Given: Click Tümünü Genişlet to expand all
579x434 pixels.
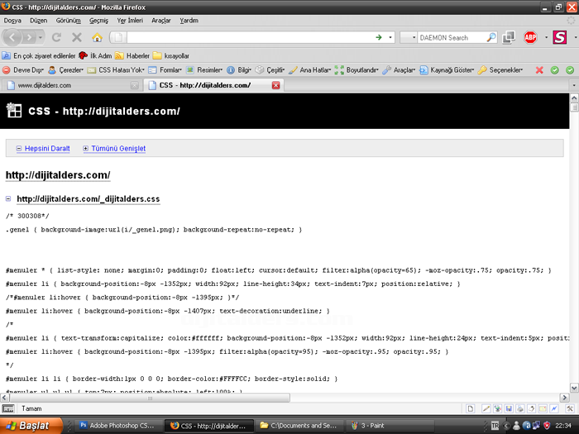Looking at the screenshot, I should click(x=118, y=149).
